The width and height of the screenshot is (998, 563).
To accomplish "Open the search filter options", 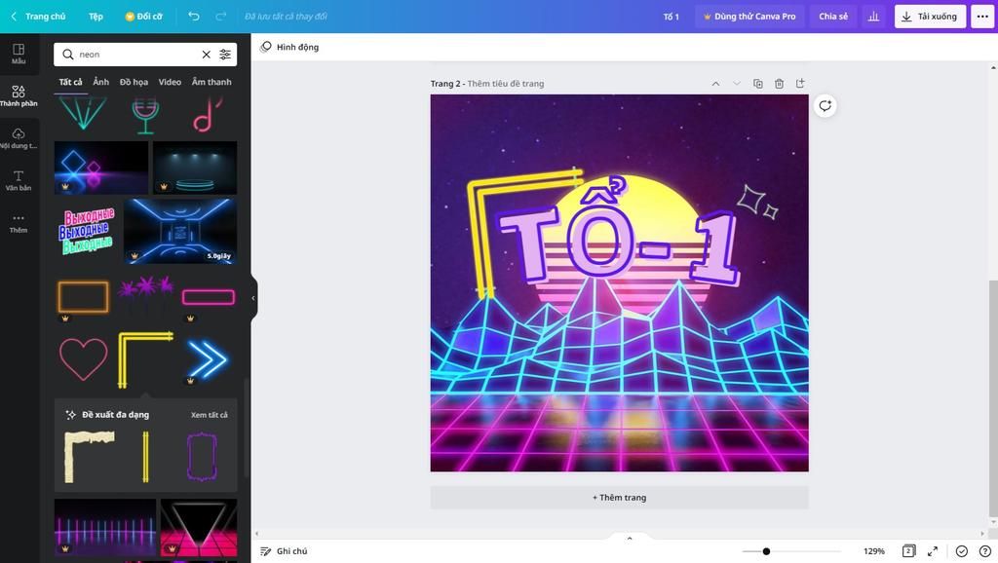I will tap(225, 55).
